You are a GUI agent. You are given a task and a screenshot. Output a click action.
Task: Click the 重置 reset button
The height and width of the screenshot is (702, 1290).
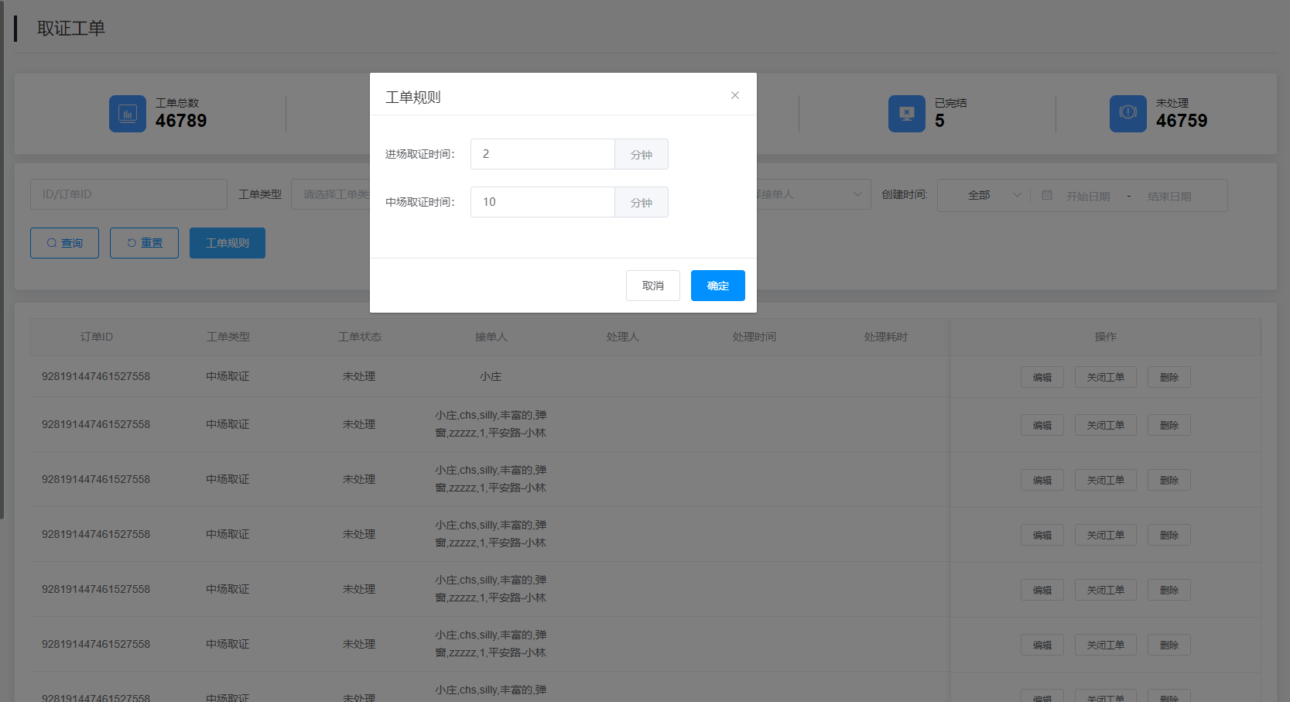[x=144, y=243]
